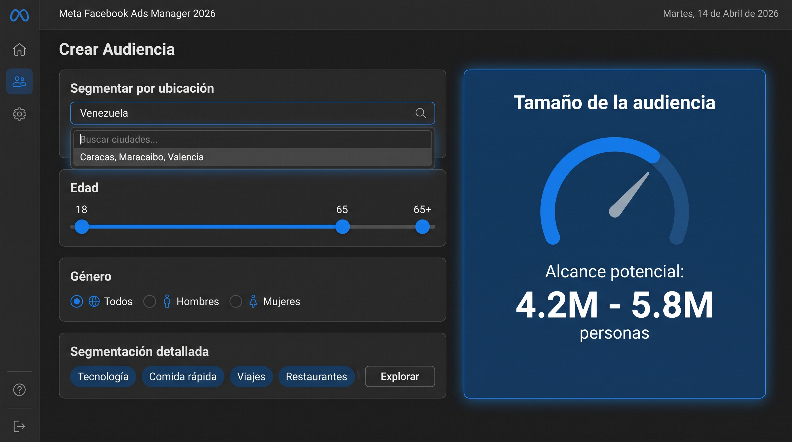Select the Mujeres radio button
Screen dimensions: 792x442
point(236,301)
